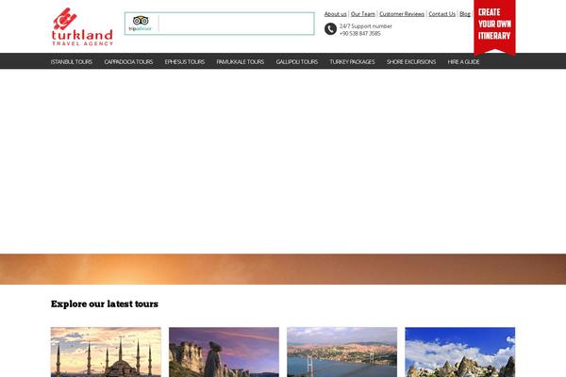Screen dimensions: 566x377
Task: Click the Turkland Travel Agency logo
Action: (x=82, y=26)
